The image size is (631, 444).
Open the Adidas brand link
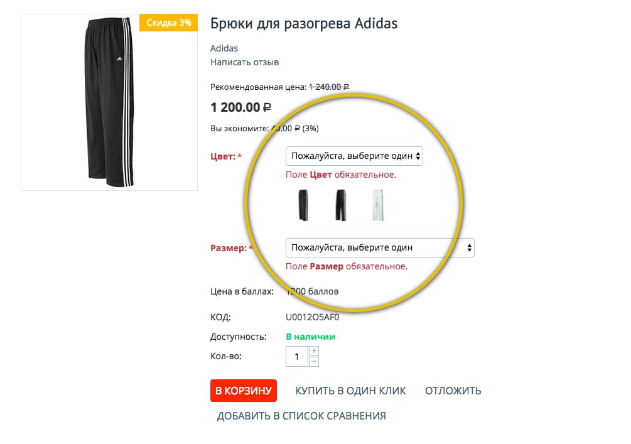(224, 48)
